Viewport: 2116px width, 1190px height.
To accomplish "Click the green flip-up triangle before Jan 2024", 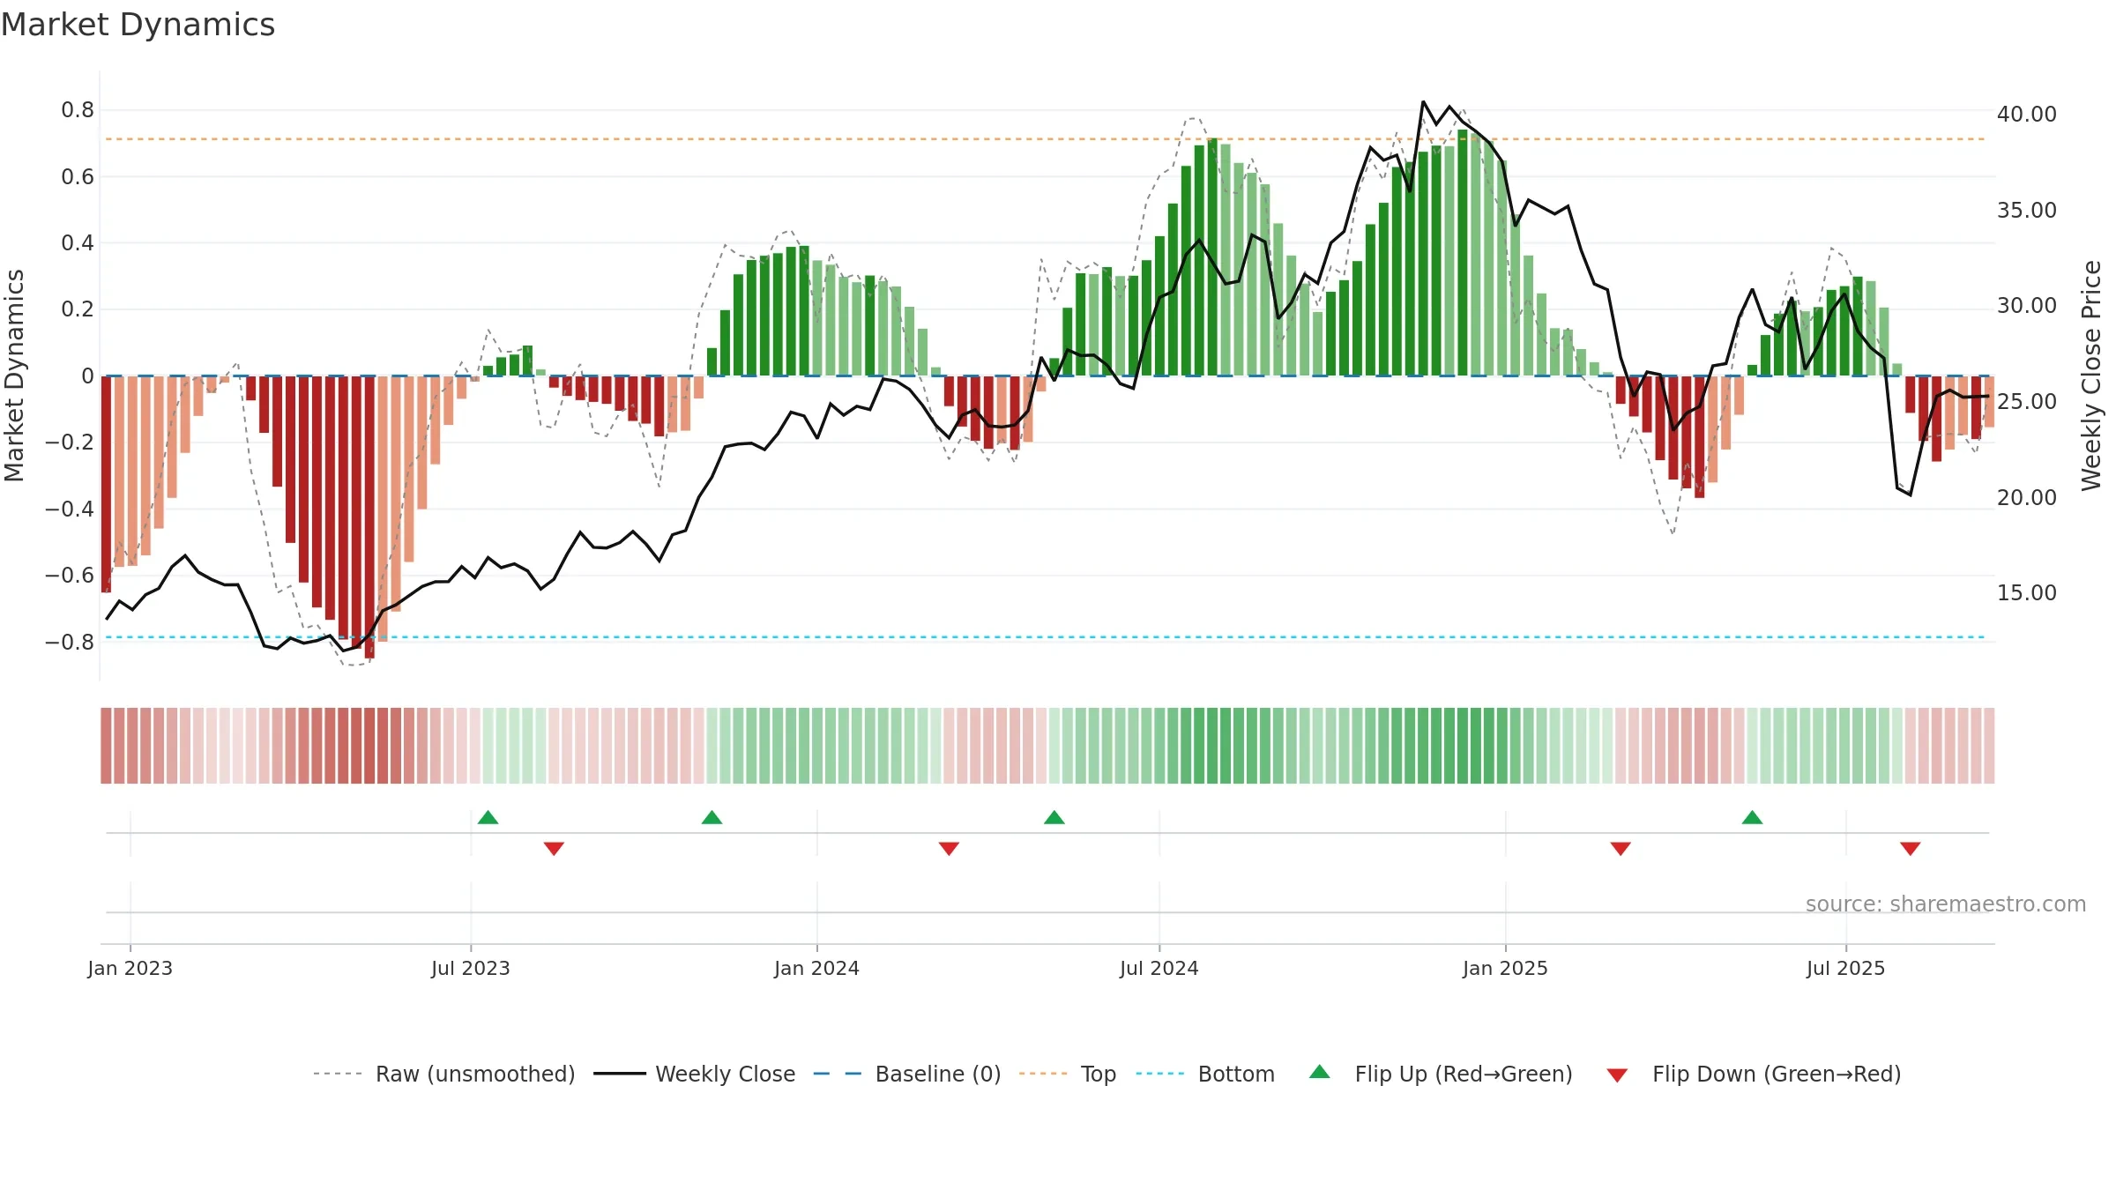I will 712,817.
